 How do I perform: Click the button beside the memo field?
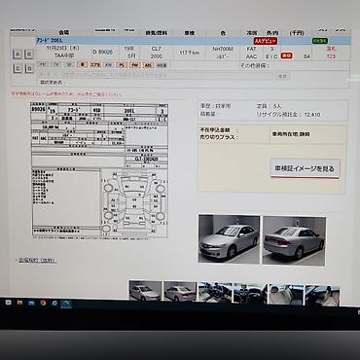click(282, 76)
